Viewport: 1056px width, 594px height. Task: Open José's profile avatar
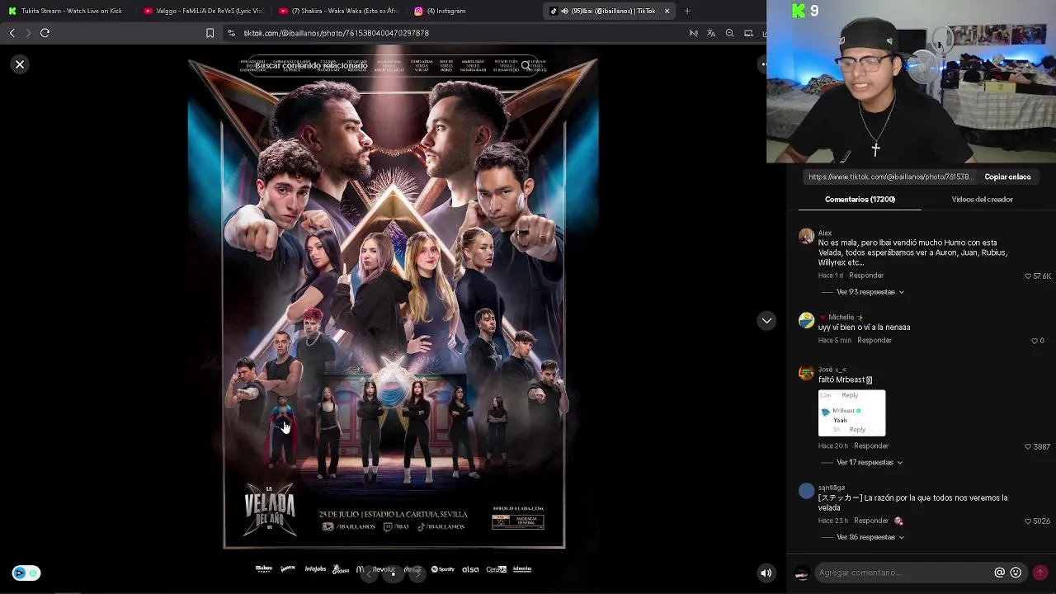[806, 374]
